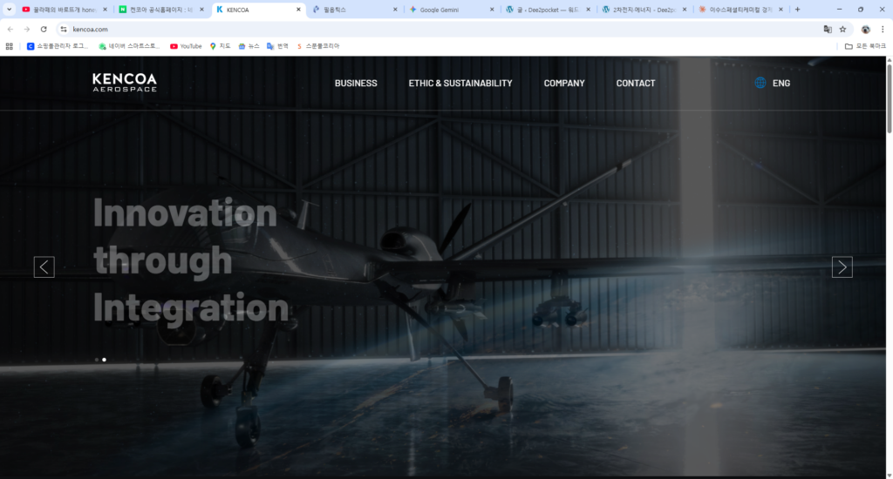893x479 pixels.
Task: Open the CONTACT page link
Action: [x=636, y=83]
